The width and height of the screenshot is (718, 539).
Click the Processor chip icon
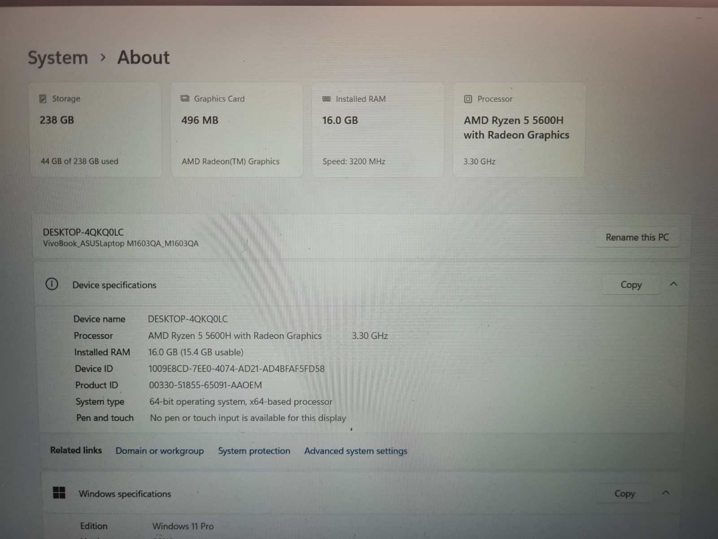click(468, 99)
